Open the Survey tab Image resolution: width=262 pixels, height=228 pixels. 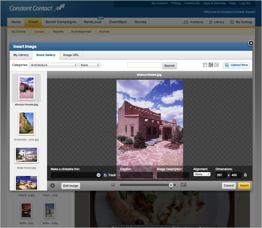tap(141, 22)
